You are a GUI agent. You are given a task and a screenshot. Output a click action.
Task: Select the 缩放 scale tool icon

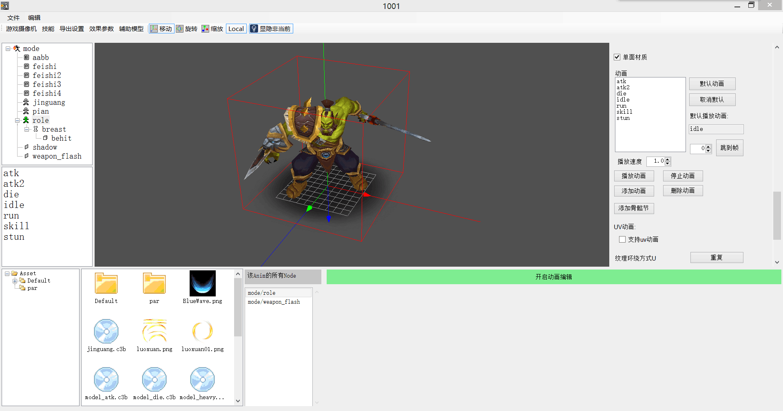coord(205,29)
